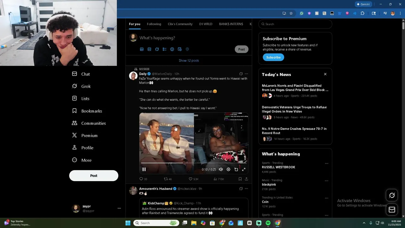Screen dimensions: 405x228
Task: Add media image to the new post
Action: (x=142, y=49)
